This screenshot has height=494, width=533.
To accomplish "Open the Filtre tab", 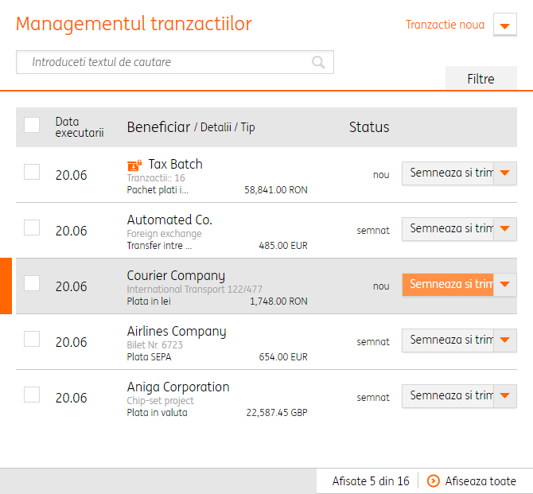I will 480,79.
